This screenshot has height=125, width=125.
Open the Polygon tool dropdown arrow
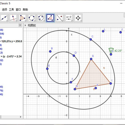tap(25, 21)
